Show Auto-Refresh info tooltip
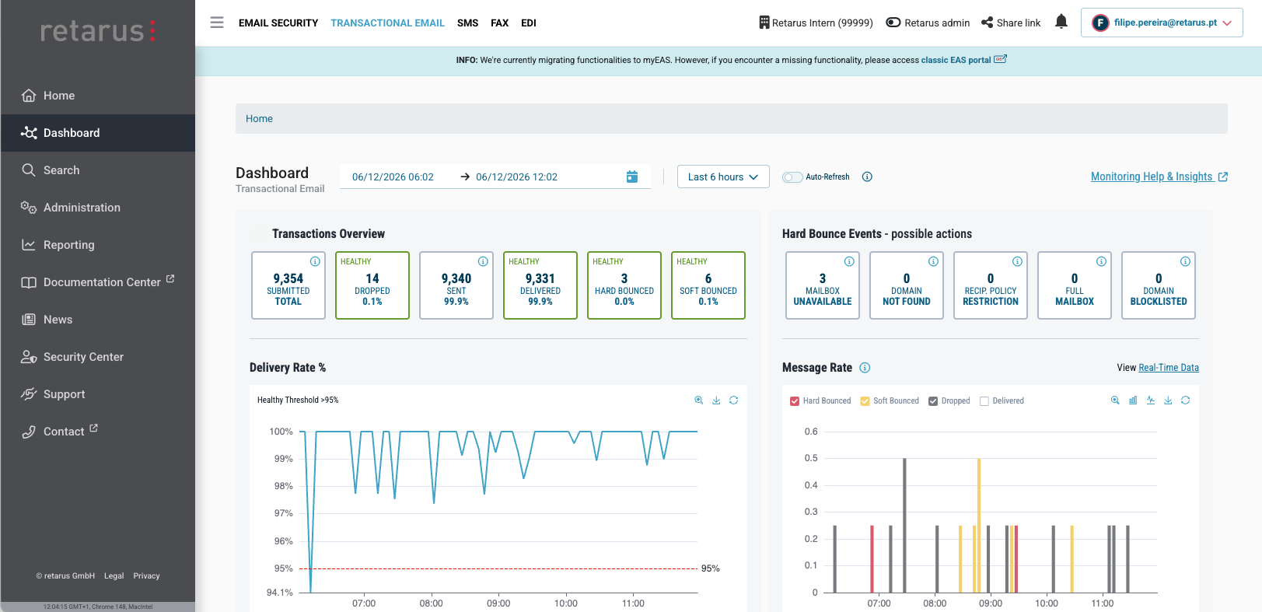 pos(867,177)
